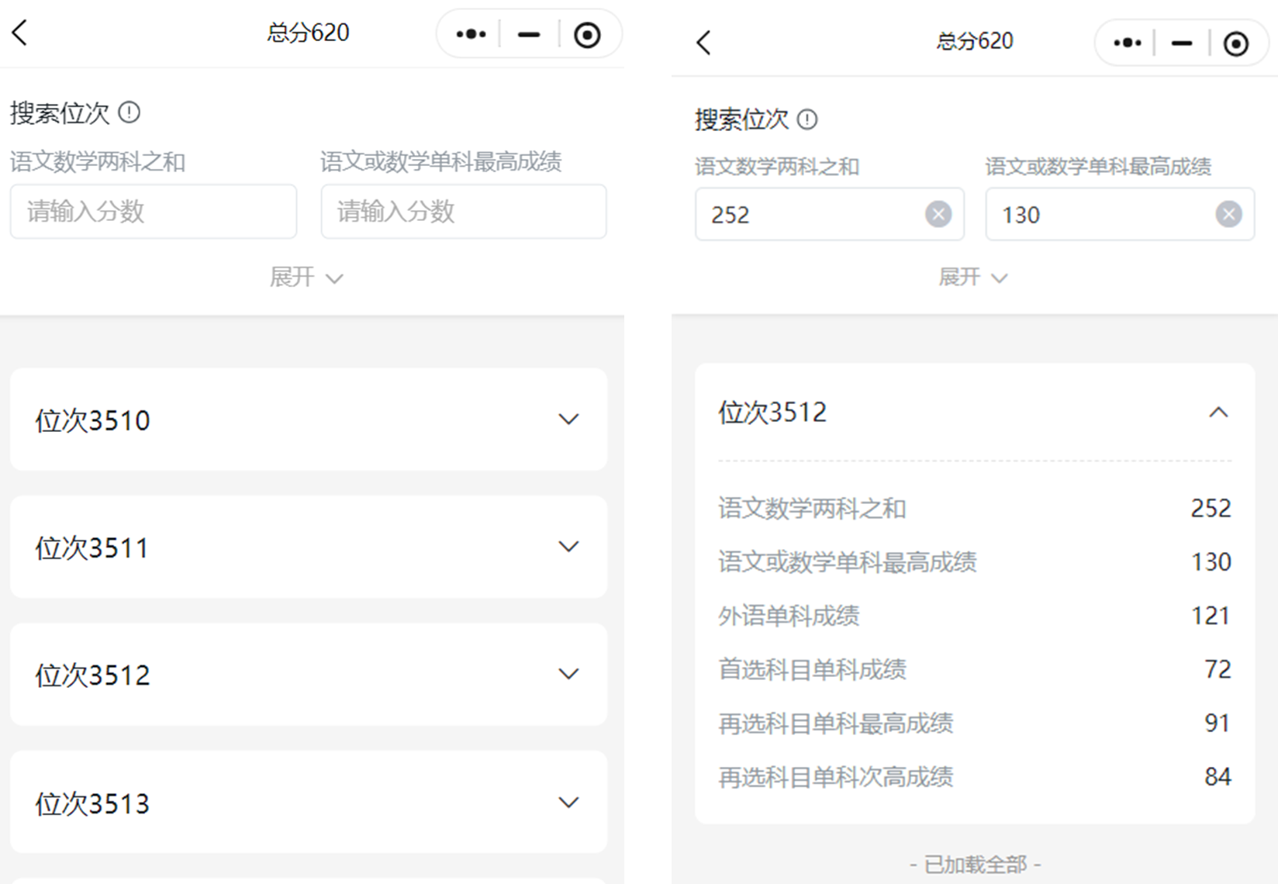Open three-dot menu in left panel

click(x=471, y=34)
